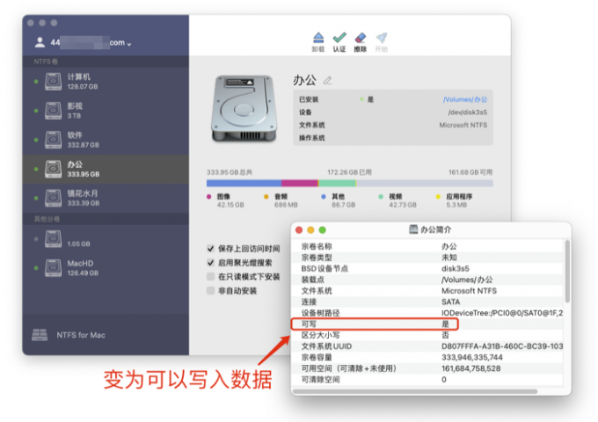
Task: Click the 161.68 GB 可用 label
Action: pos(470,172)
